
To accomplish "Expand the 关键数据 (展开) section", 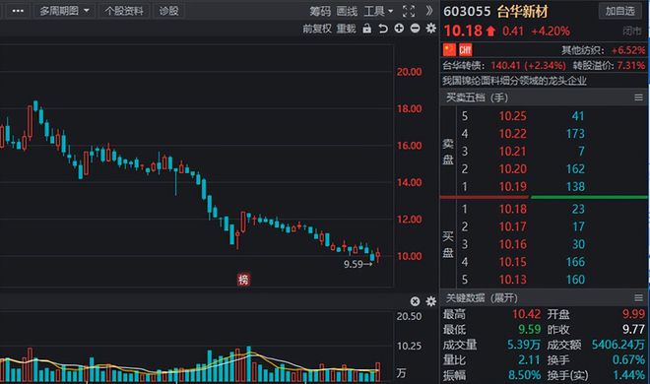I will pyautogui.click(x=482, y=297).
